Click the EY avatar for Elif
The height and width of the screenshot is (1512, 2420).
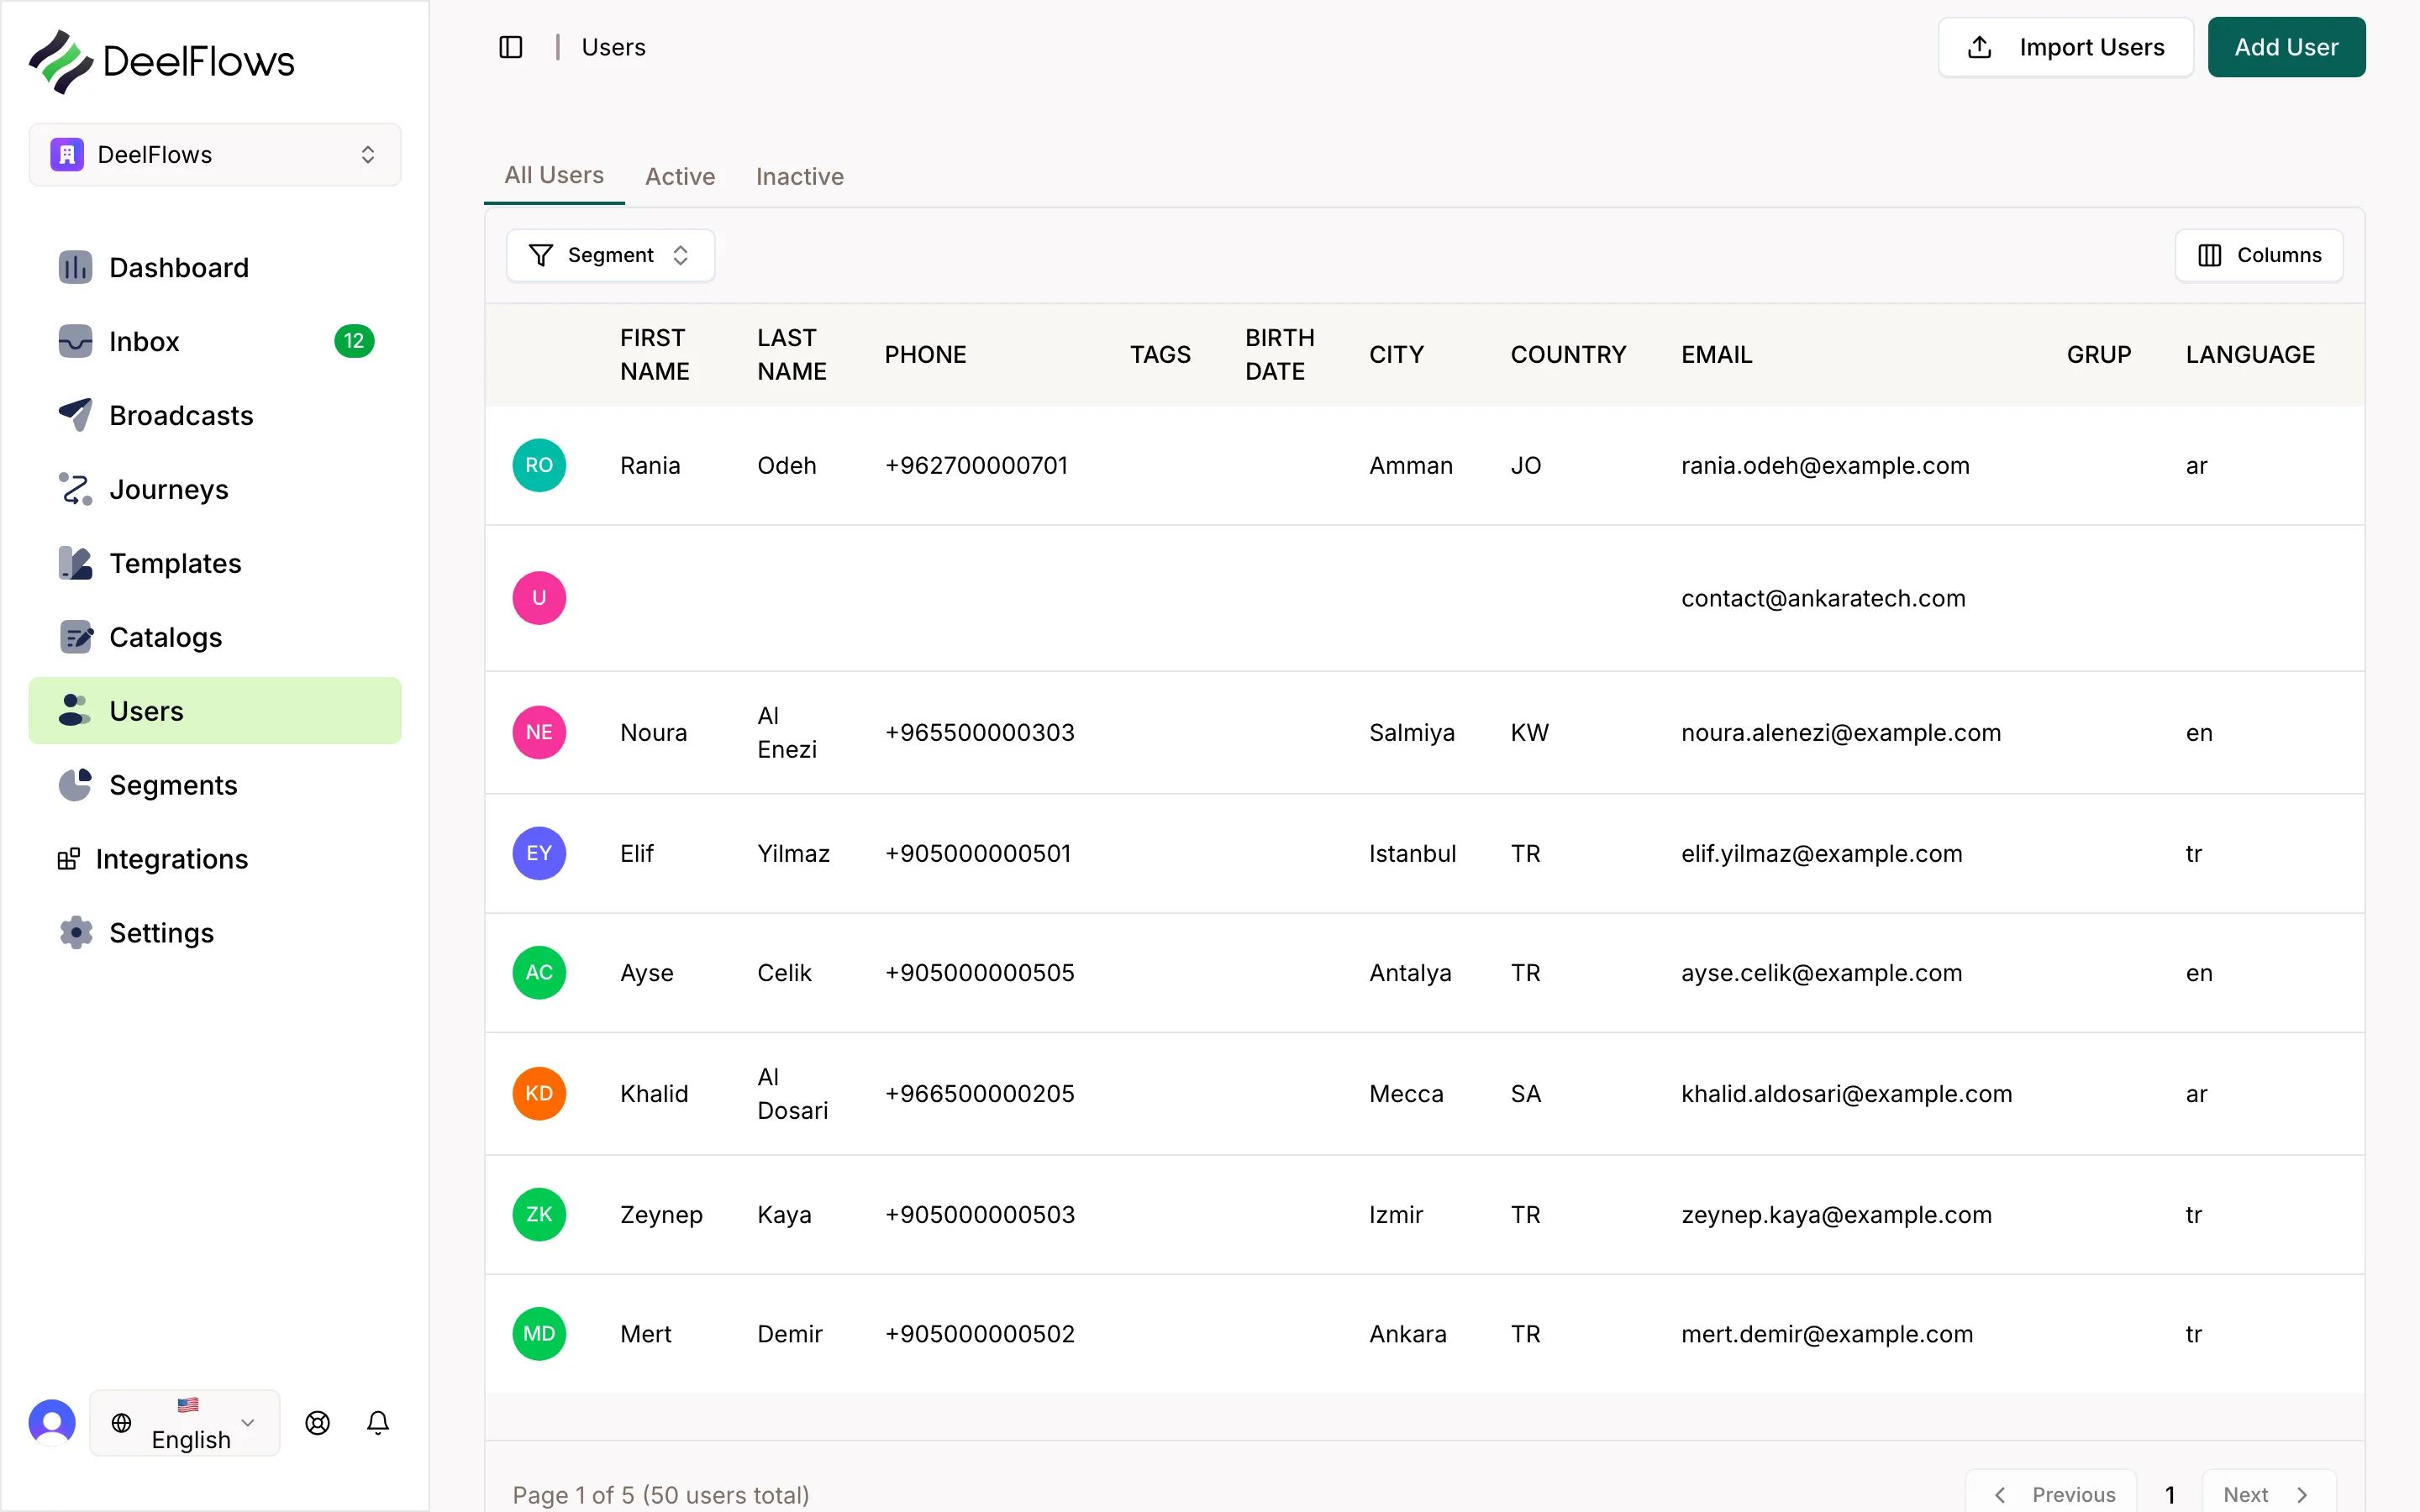click(x=539, y=853)
